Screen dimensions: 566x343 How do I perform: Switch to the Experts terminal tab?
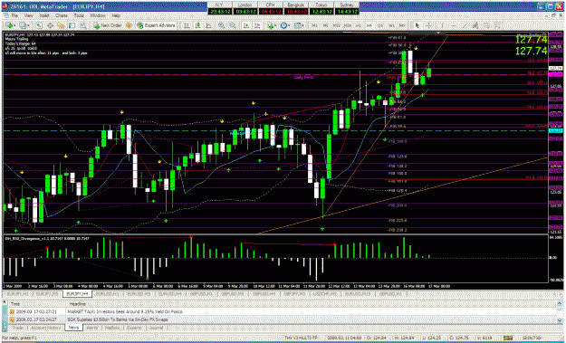click(133, 328)
